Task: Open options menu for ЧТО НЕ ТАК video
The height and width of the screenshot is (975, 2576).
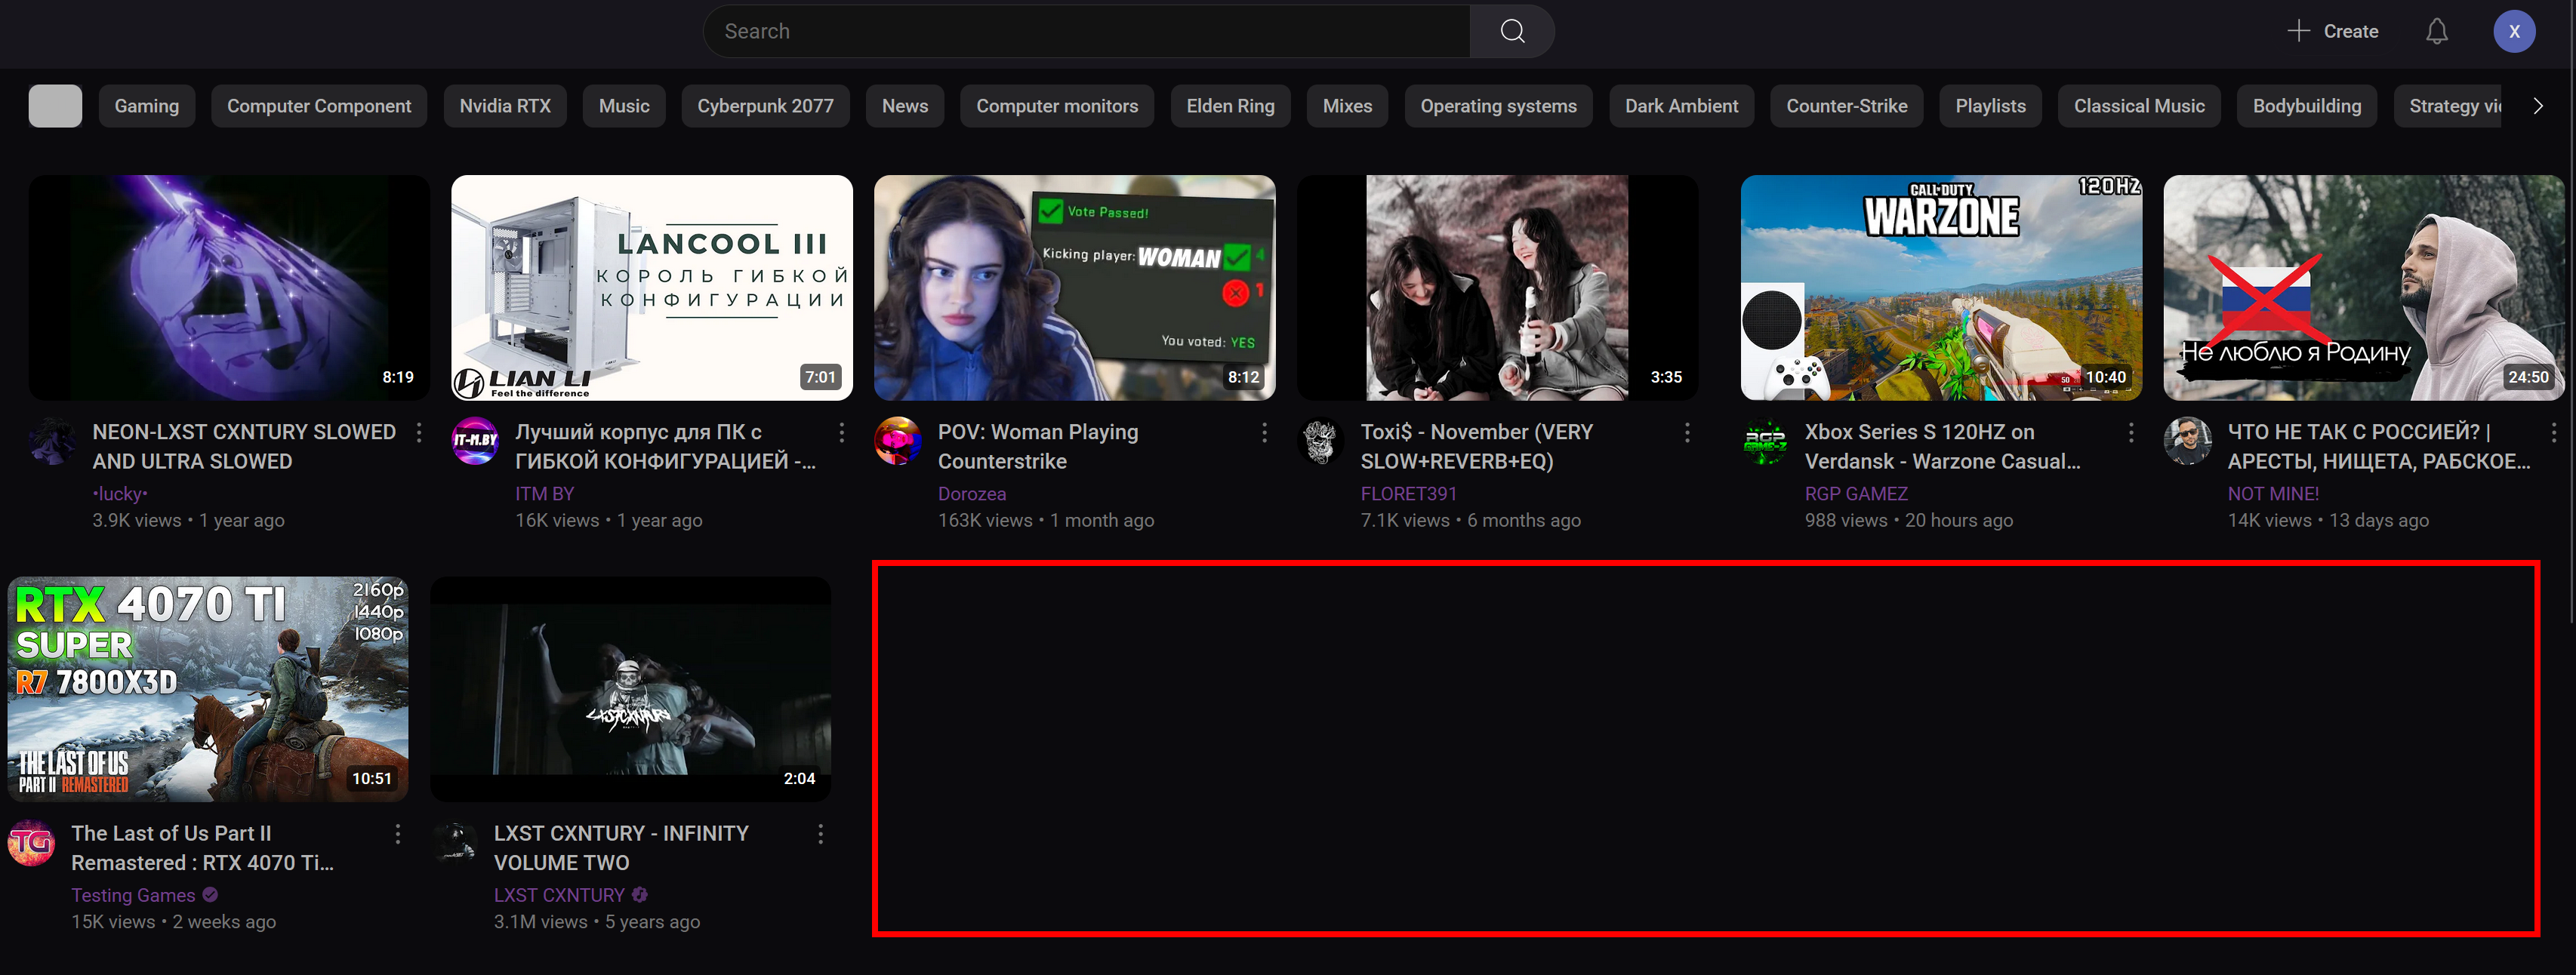Action: [x=2554, y=432]
